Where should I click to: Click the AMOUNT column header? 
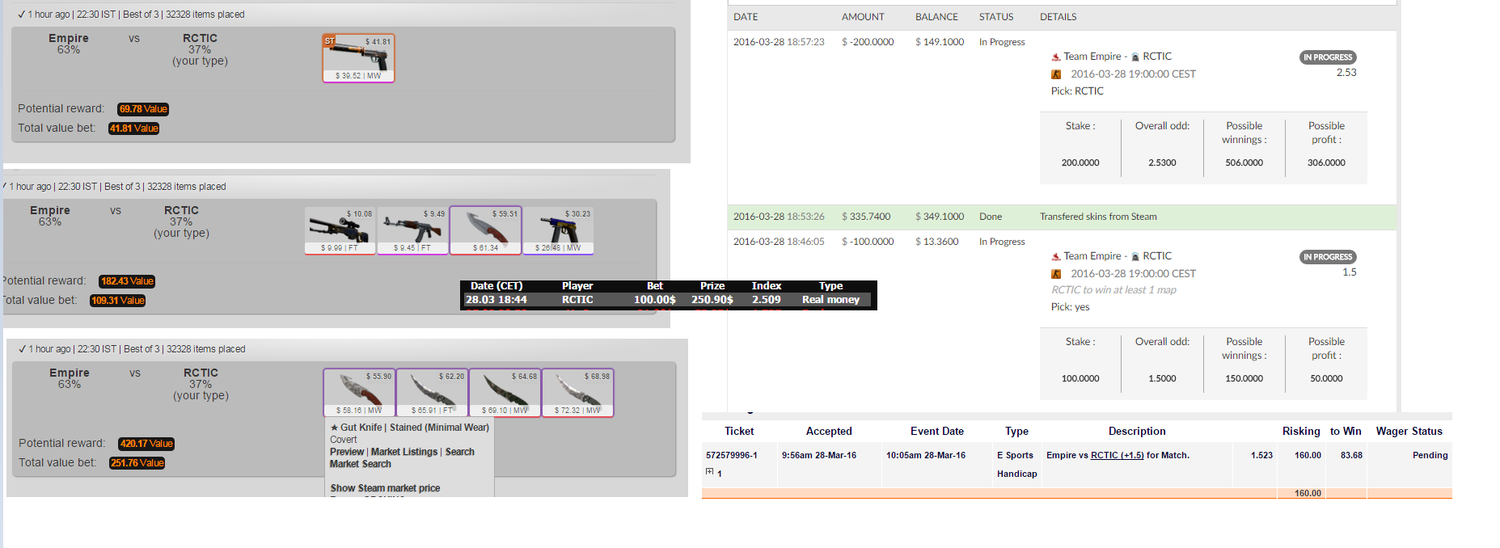(x=863, y=17)
